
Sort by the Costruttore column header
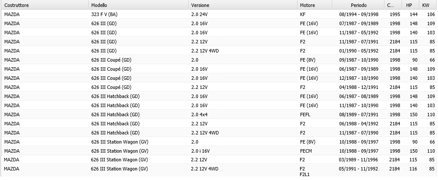click(45, 5)
